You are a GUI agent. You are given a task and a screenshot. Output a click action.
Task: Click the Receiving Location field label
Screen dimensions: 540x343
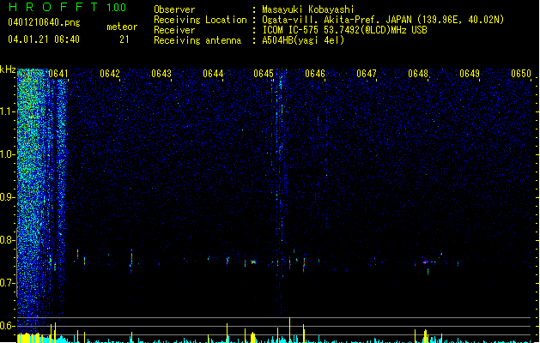200,20
